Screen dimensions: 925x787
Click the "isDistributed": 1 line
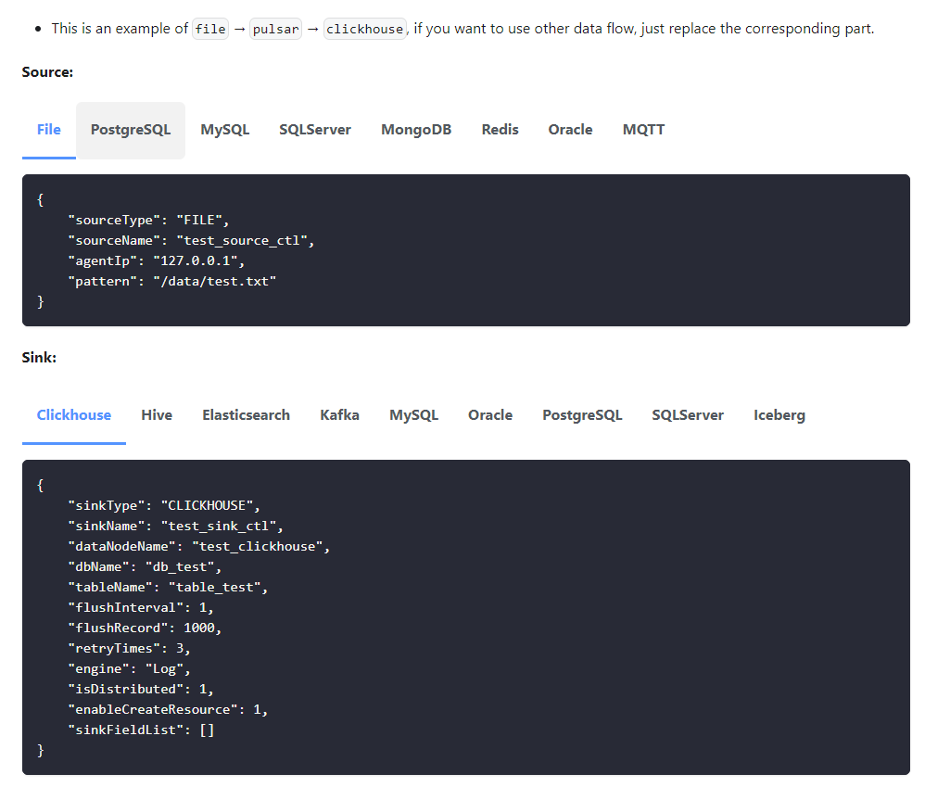pyautogui.click(x=140, y=689)
